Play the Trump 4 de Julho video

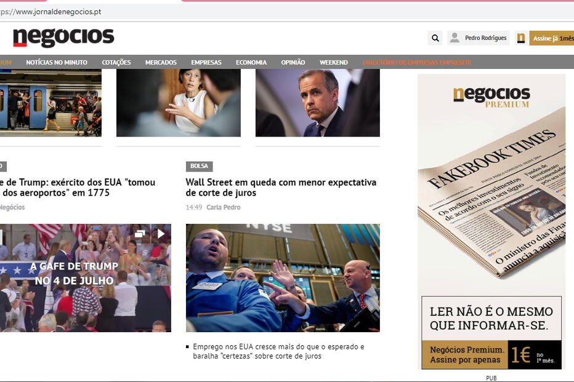click(161, 234)
